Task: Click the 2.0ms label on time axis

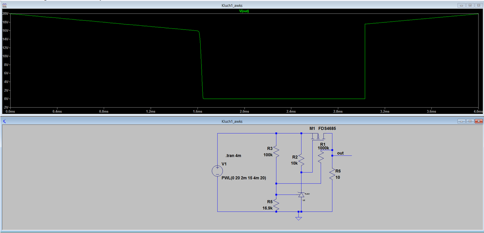Action: tap(244, 112)
